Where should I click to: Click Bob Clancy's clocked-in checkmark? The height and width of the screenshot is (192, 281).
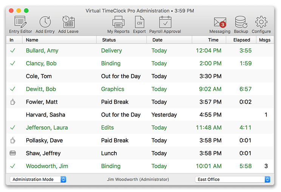click(12, 63)
